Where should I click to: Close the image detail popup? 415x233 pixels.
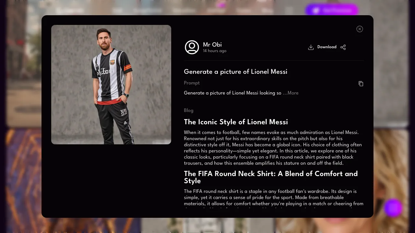click(x=360, y=29)
